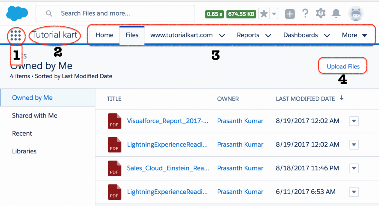Open the App Launcher grid icon
Screen dimensions: 379x206
pyautogui.click(x=16, y=35)
